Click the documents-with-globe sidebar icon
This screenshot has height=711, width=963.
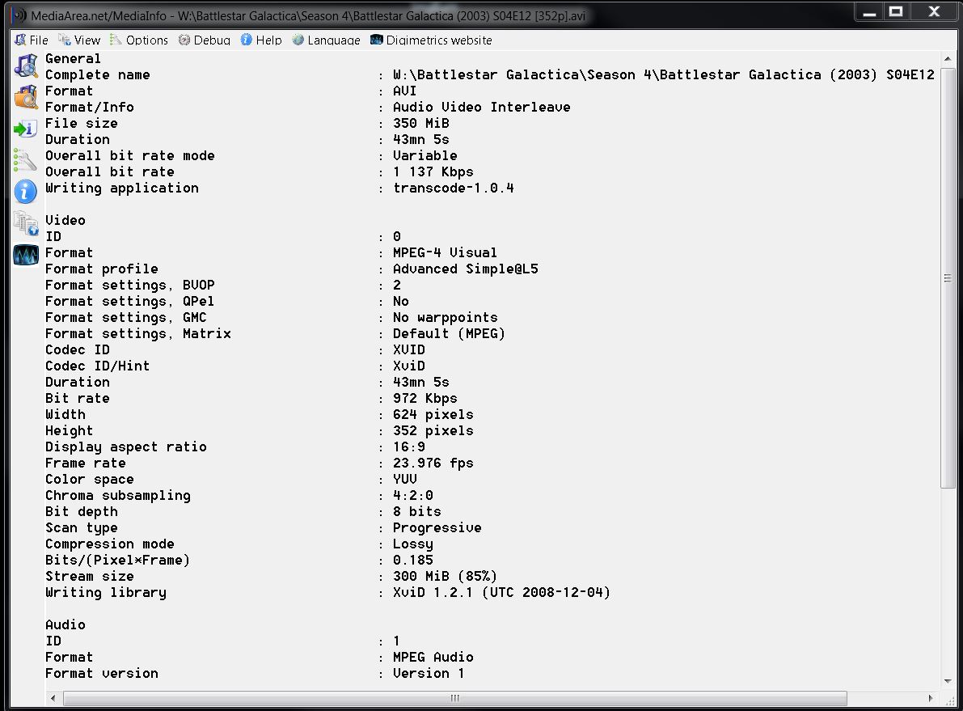[x=26, y=224]
